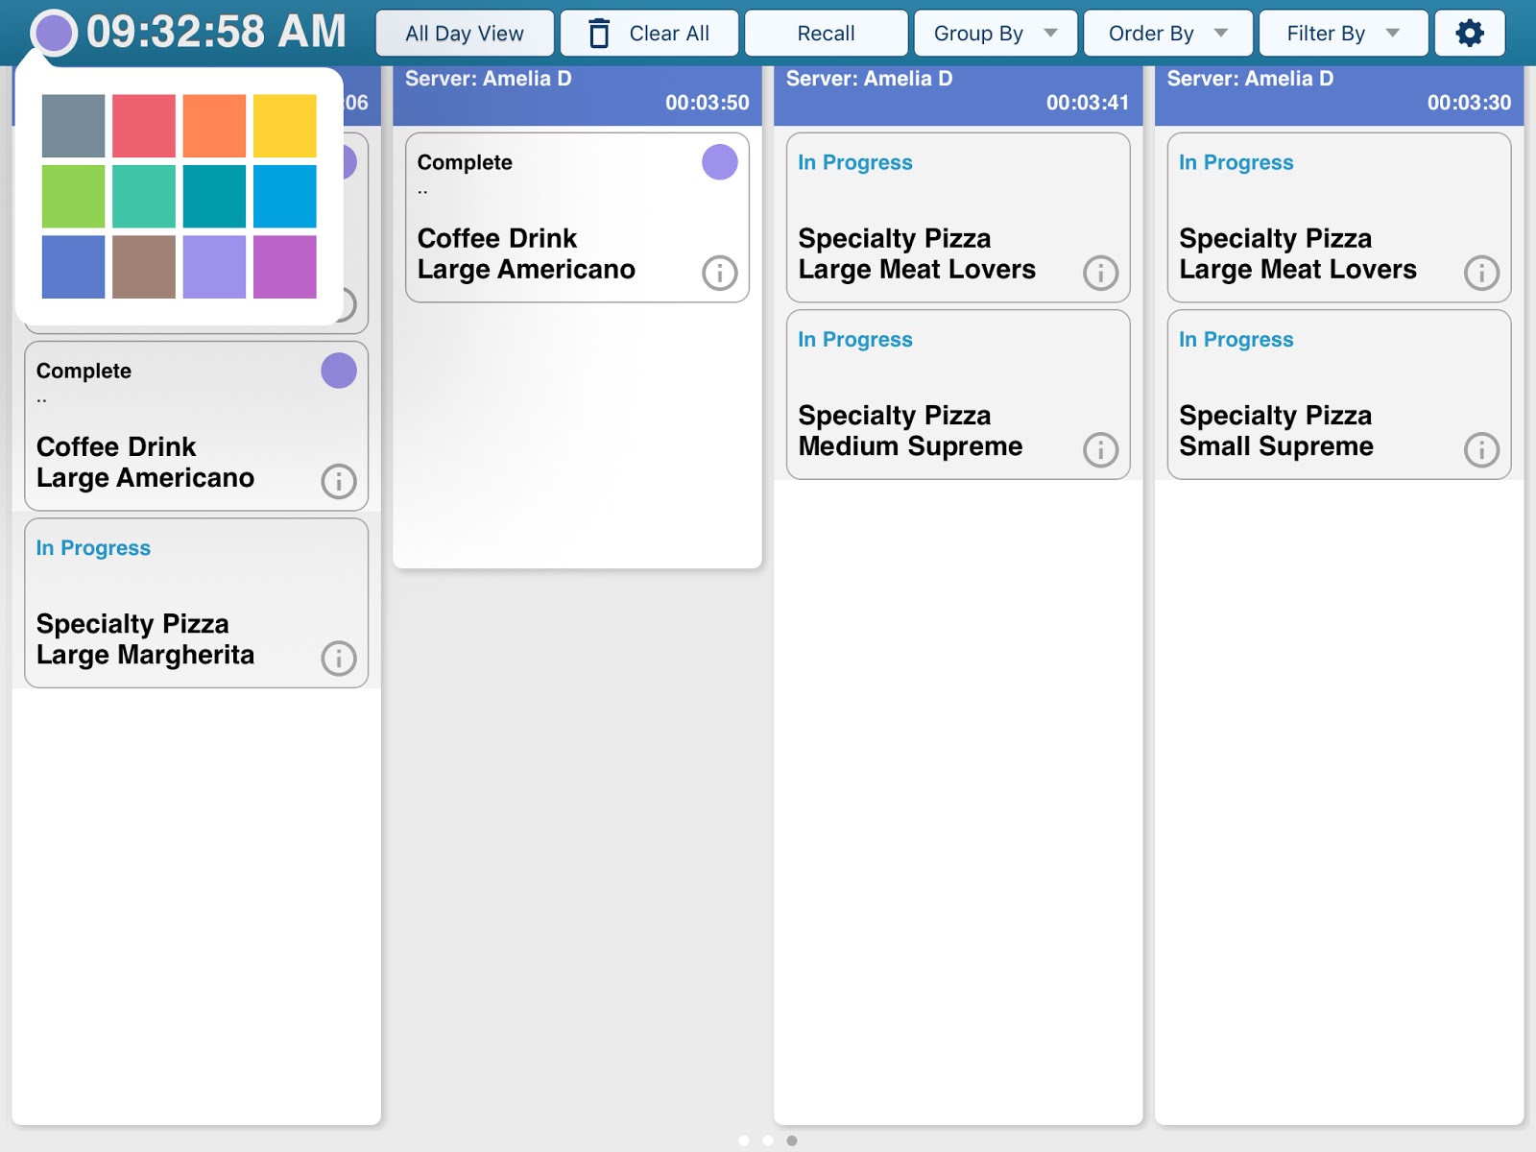Open settings with the gear icon
Image resolution: width=1536 pixels, height=1152 pixels.
tap(1469, 34)
